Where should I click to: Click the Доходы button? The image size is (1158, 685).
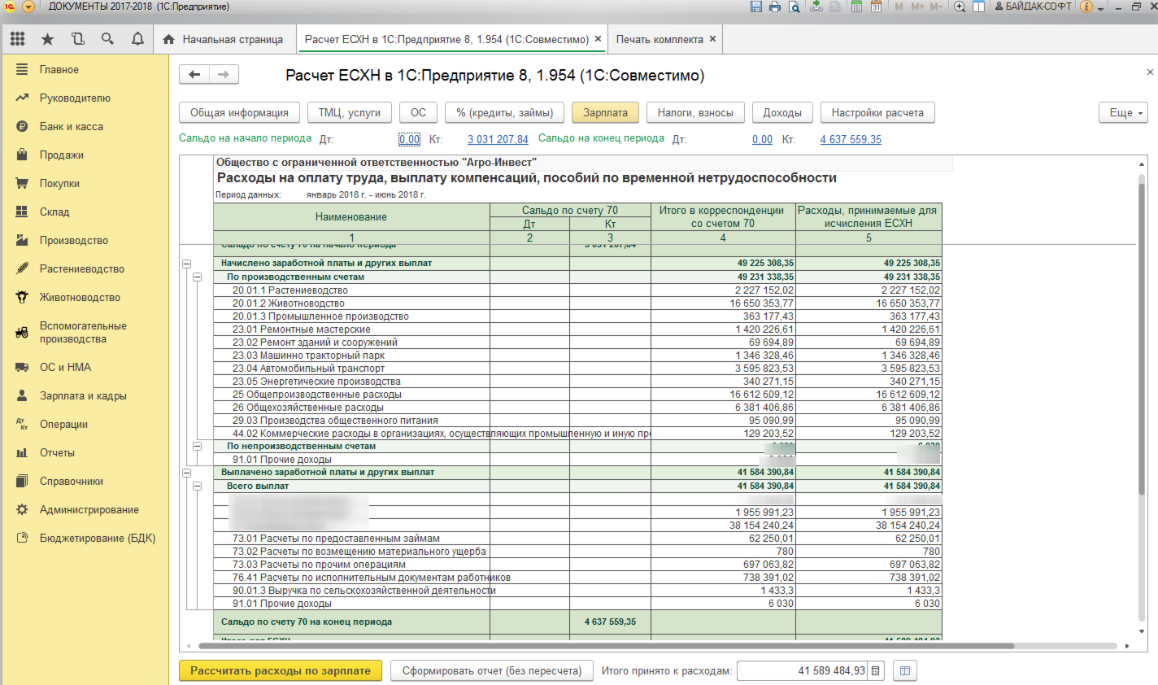[782, 112]
